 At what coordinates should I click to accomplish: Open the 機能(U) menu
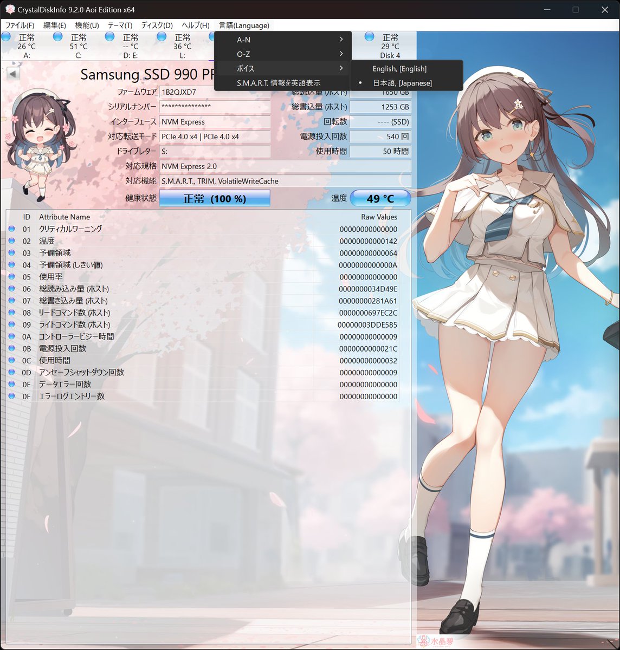click(x=87, y=25)
